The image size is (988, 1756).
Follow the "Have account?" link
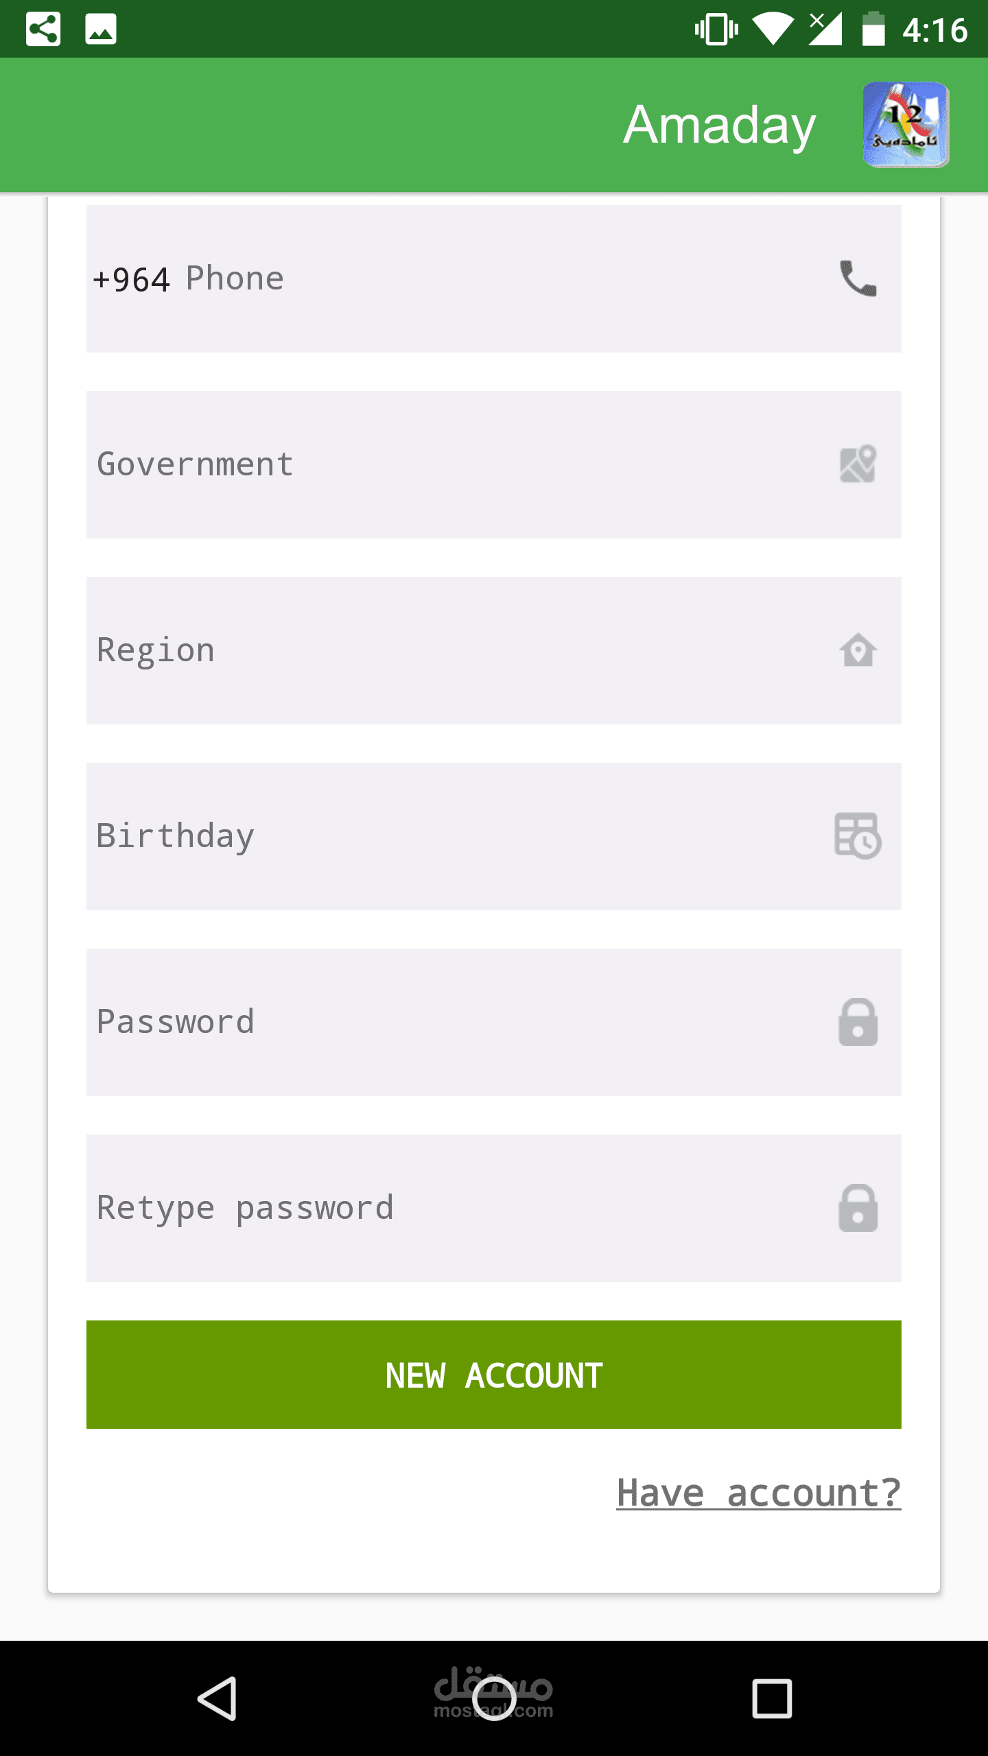coord(758,1493)
